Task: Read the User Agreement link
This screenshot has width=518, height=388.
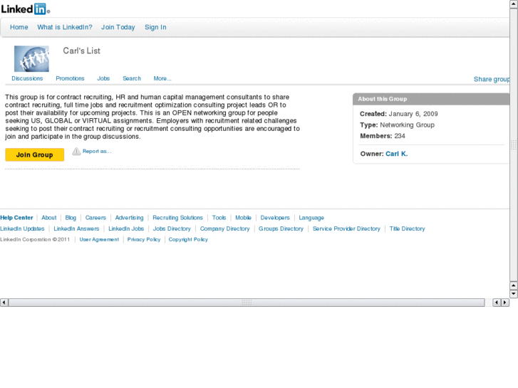Action: click(x=99, y=240)
